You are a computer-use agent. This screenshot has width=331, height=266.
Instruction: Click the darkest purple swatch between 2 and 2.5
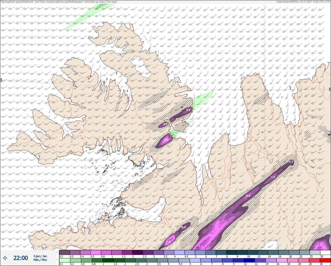pos(137,252)
